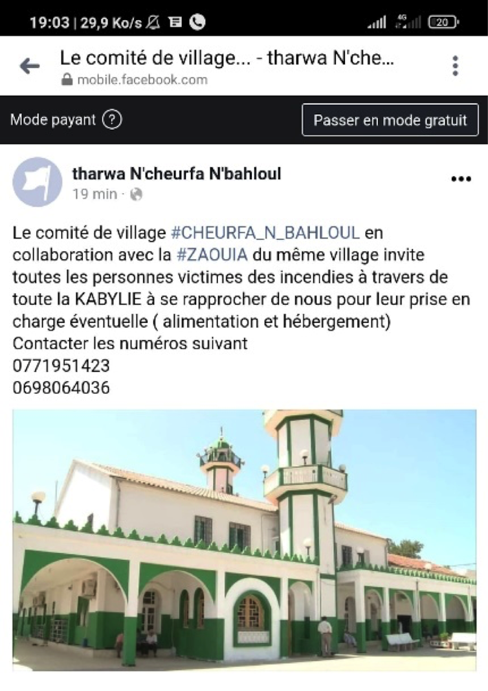Tap the battery indicator in status bar

[x=443, y=22]
